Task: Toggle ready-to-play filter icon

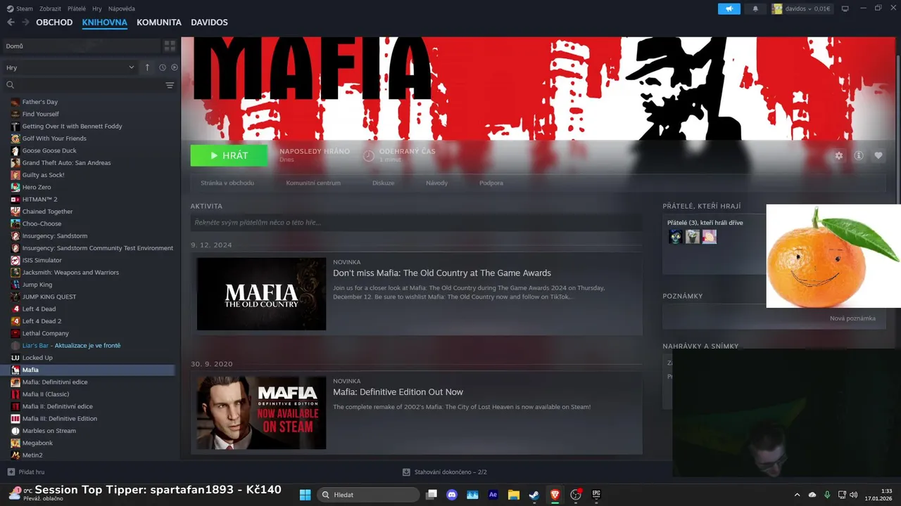Action: pos(175,67)
